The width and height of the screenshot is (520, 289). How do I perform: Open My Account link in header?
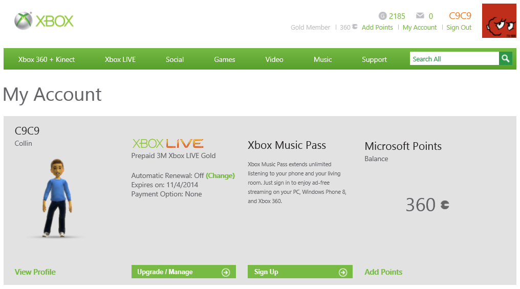420,28
